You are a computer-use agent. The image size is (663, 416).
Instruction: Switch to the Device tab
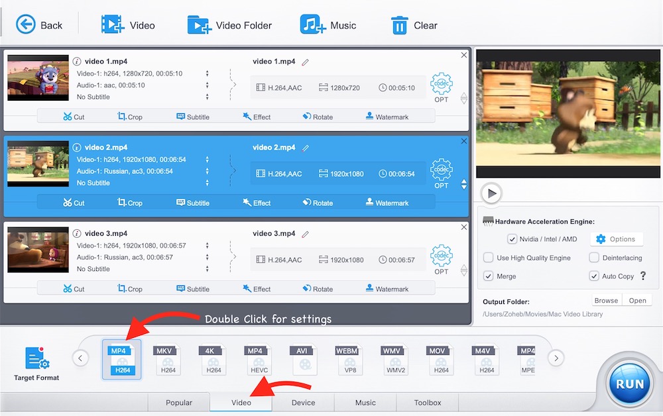point(303,402)
